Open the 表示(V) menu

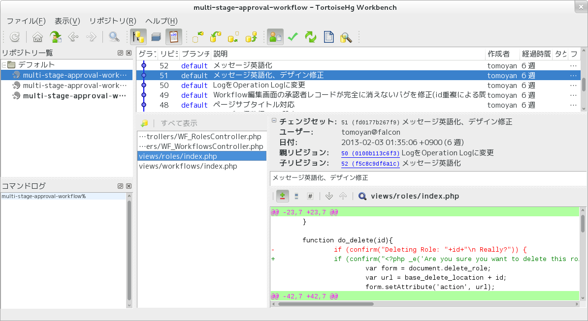[x=67, y=21]
